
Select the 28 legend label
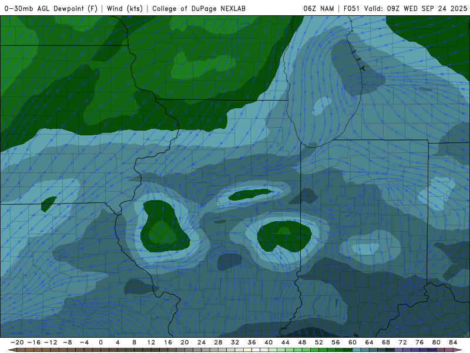click(x=218, y=342)
